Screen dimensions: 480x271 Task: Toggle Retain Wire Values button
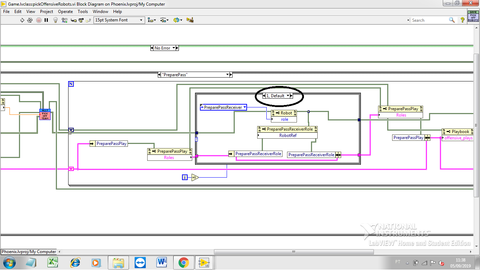point(64,20)
